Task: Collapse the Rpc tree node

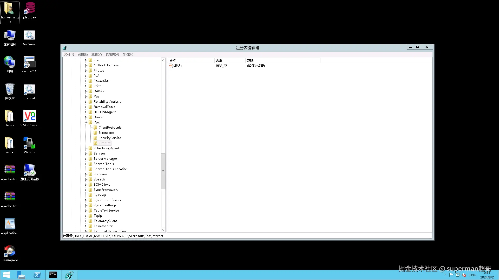Action: coord(86,122)
